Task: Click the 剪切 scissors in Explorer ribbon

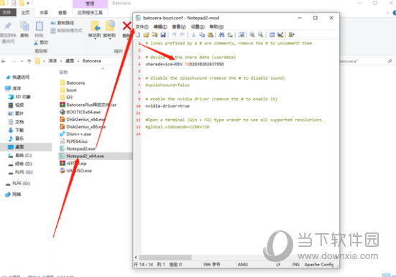Action: tap(41, 42)
